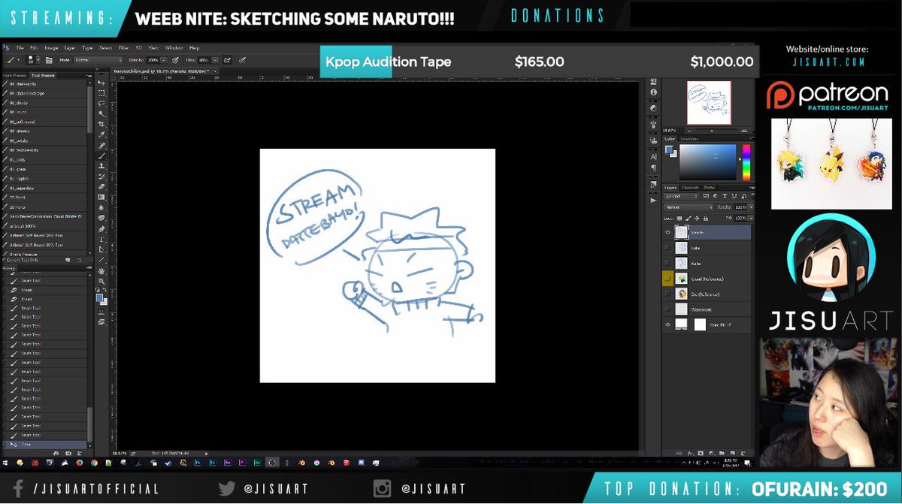Select the Airbrush Soft Round 50% flow preset
Image resolution: width=902 pixels, height=504 pixels.
[45, 234]
